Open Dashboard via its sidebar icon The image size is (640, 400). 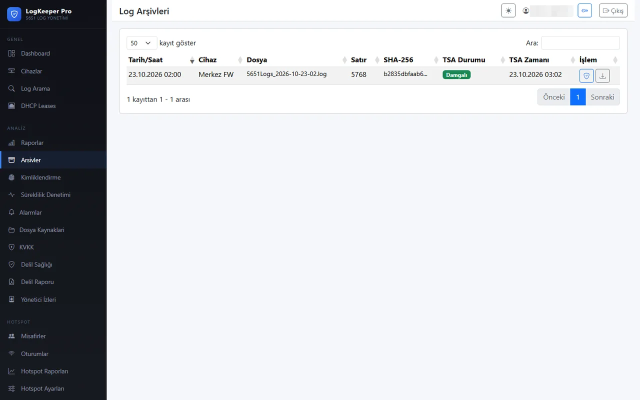tap(12, 53)
